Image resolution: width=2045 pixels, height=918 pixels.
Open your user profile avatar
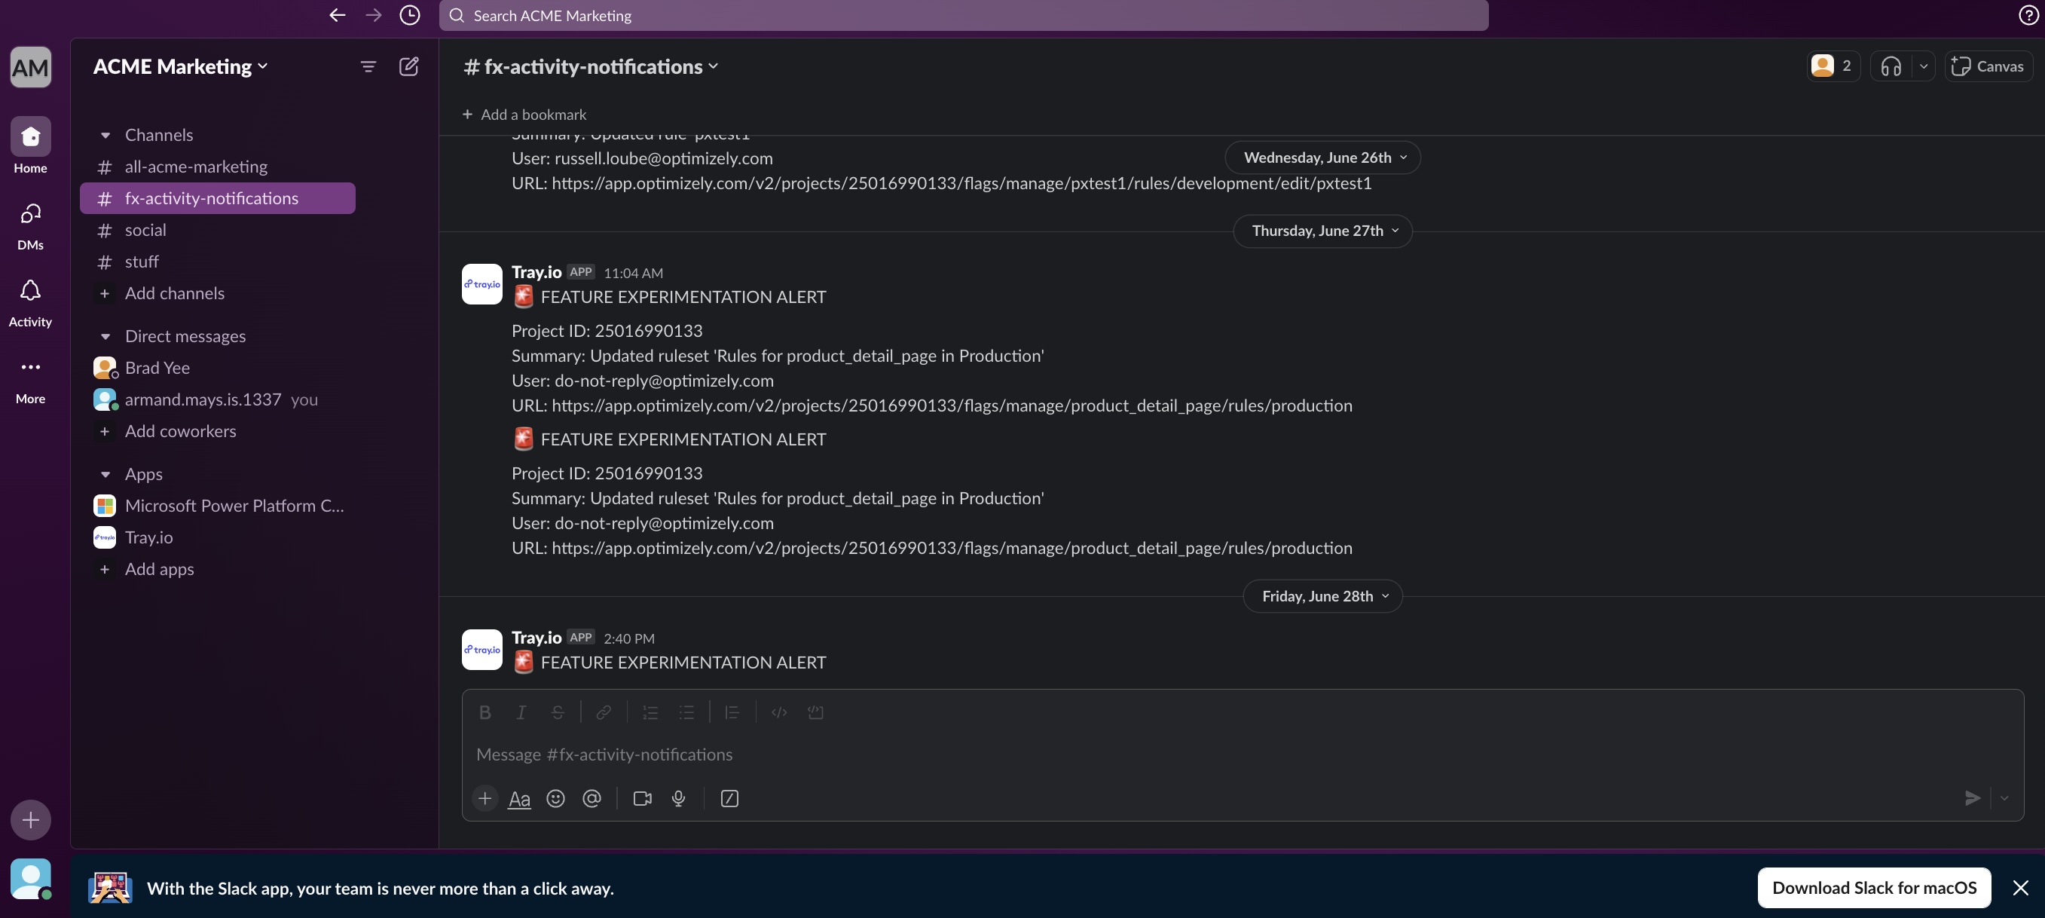30,878
